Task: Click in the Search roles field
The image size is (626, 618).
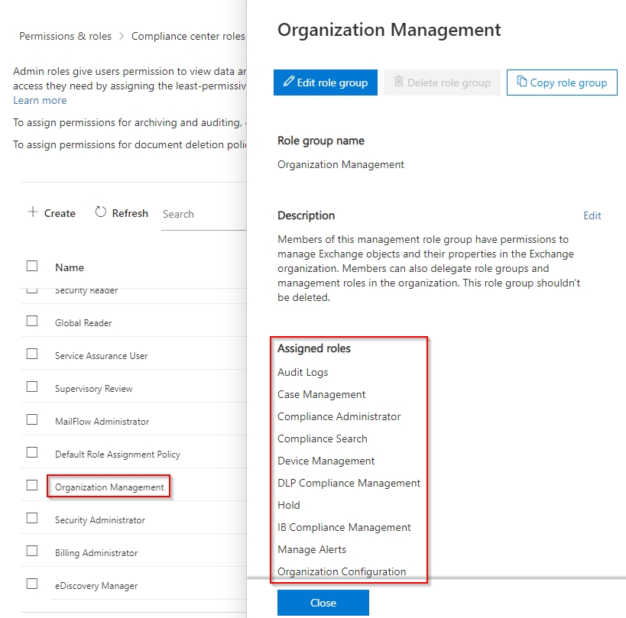Action: click(203, 214)
